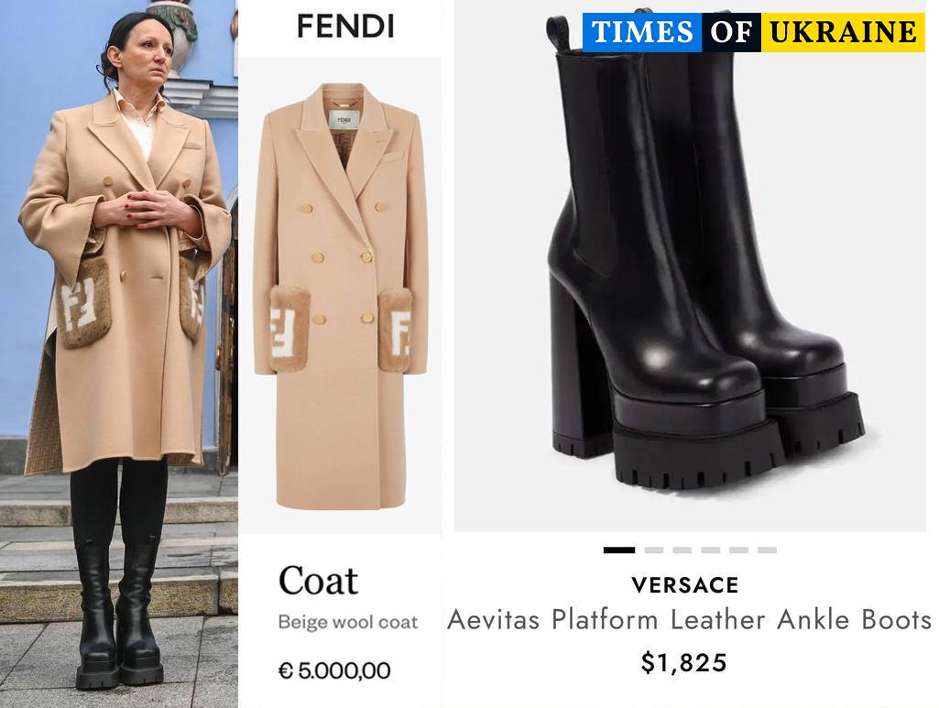Click the FENDI logo header
939x708 pixels.
pos(345,27)
